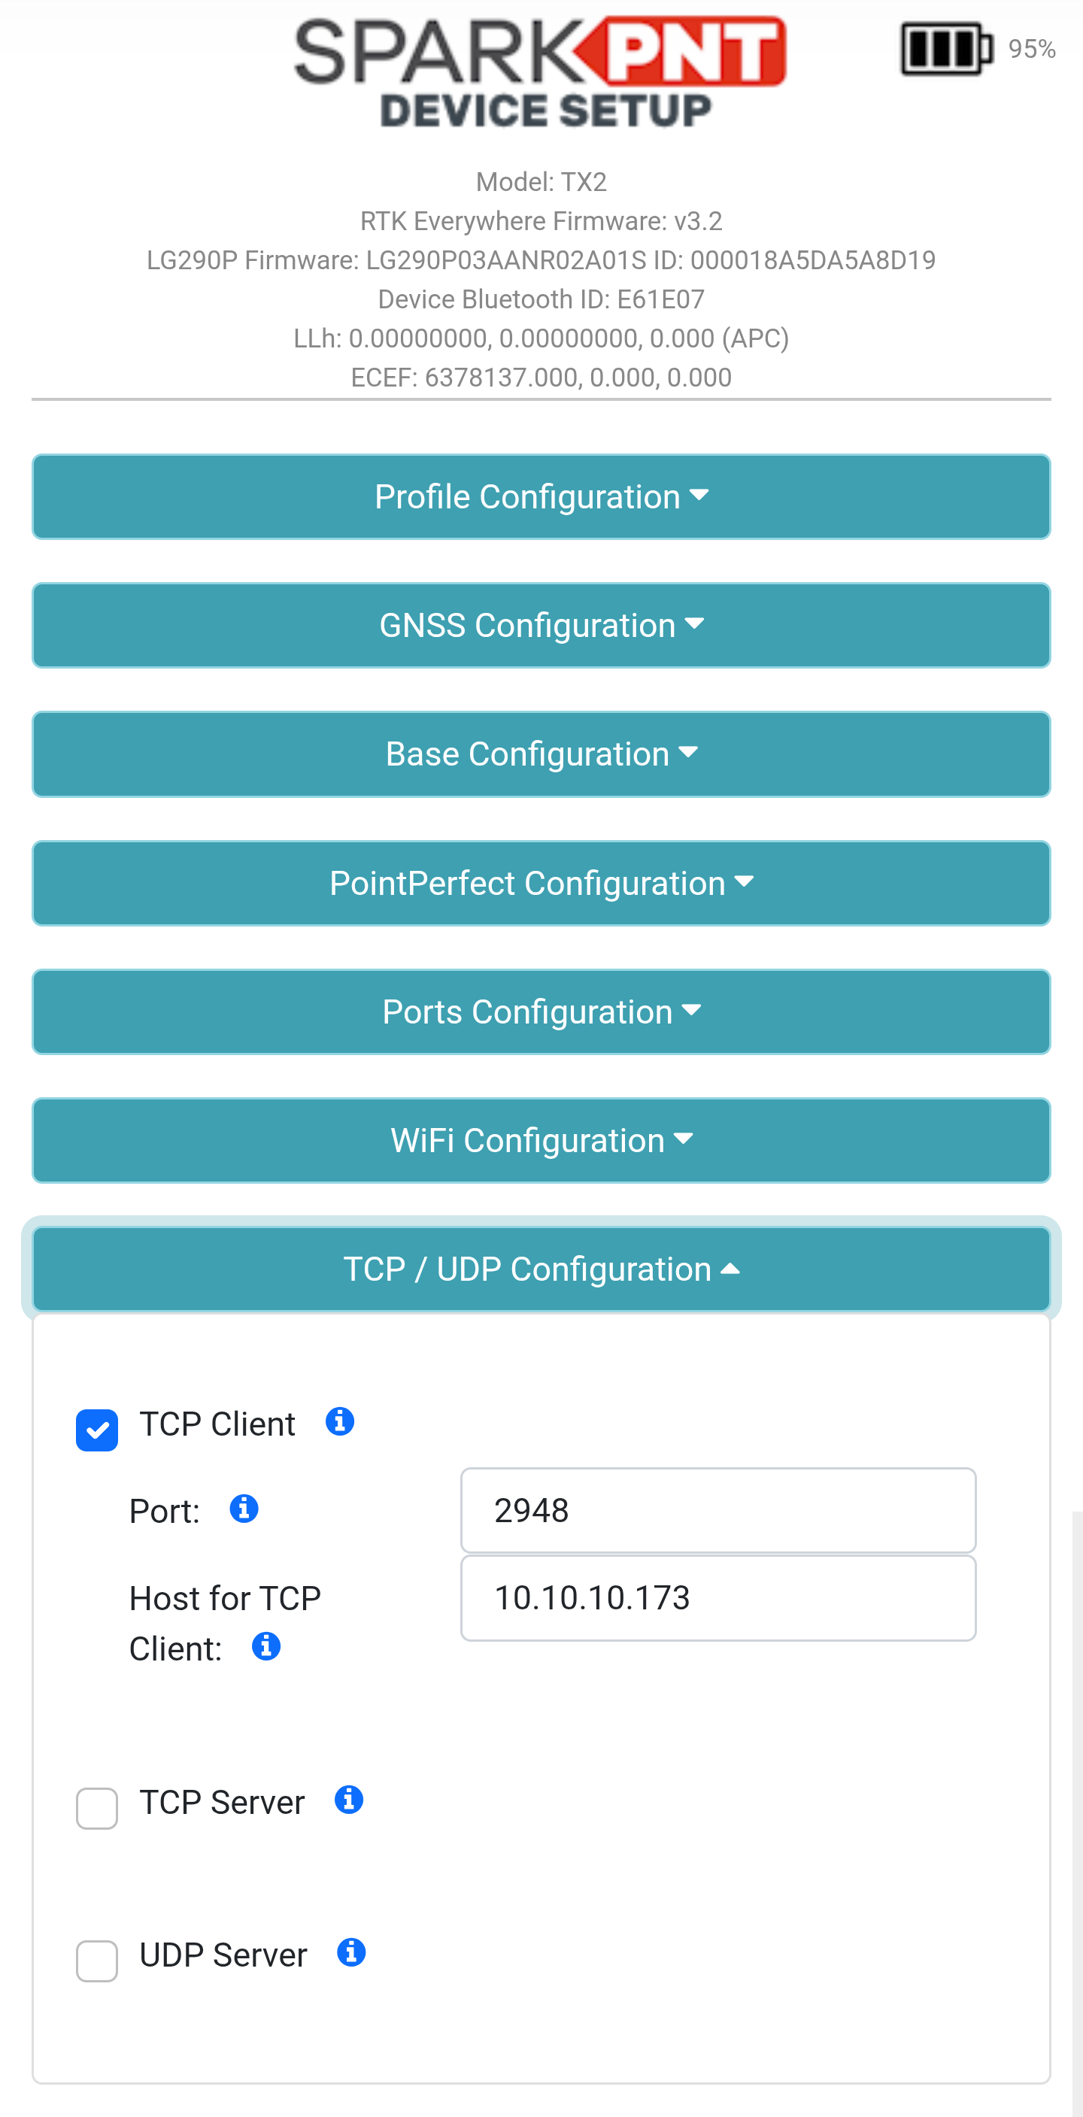Open info icon next to TCP Client

click(x=339, y=1421)
